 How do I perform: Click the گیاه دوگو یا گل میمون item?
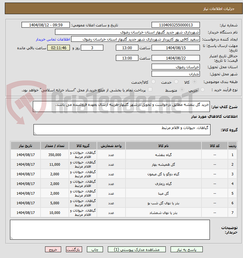click(x=163, y=174)
